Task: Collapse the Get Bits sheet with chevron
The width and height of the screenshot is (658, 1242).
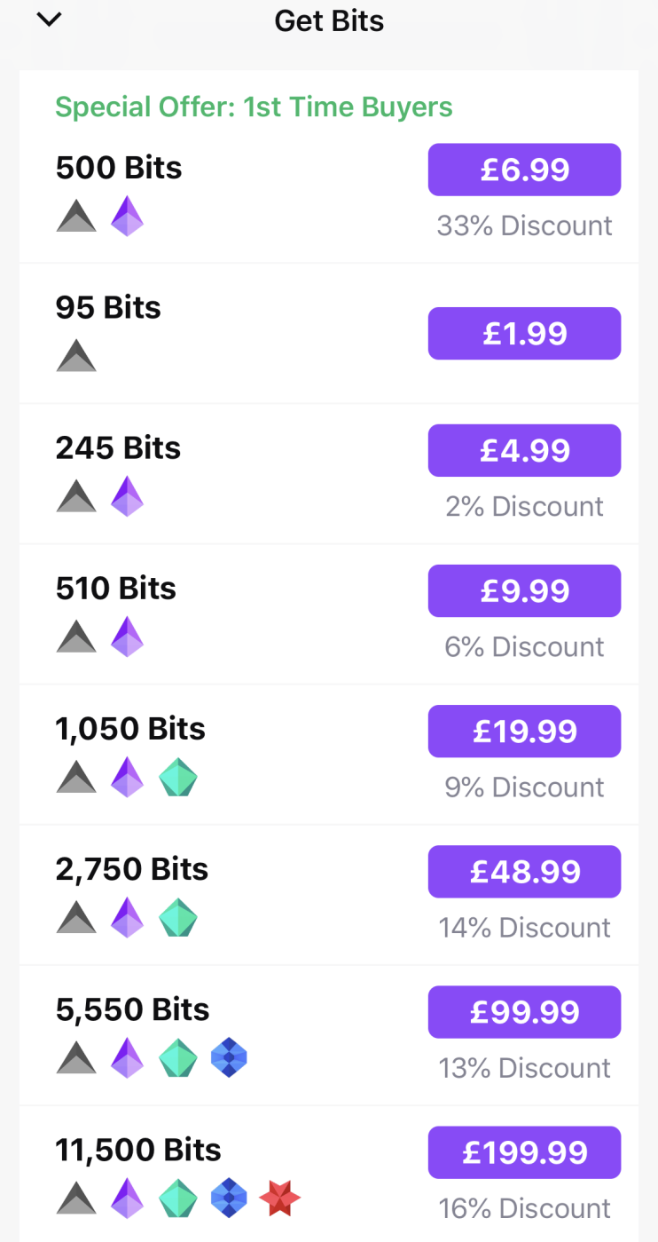Action: (49, 19)
